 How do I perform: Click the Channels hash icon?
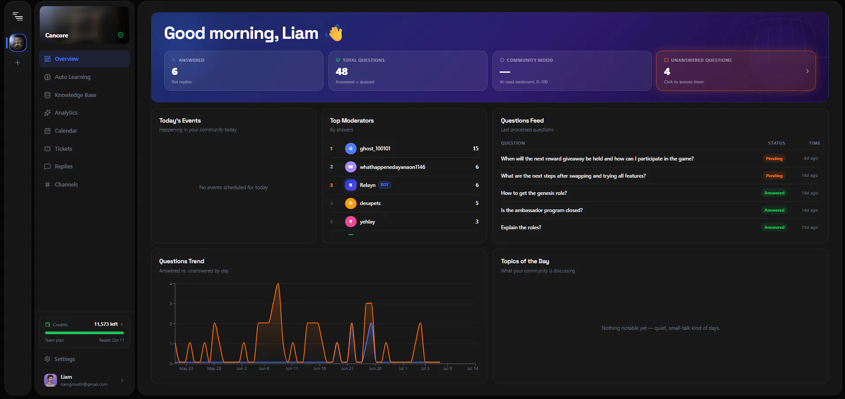[48, 184]
